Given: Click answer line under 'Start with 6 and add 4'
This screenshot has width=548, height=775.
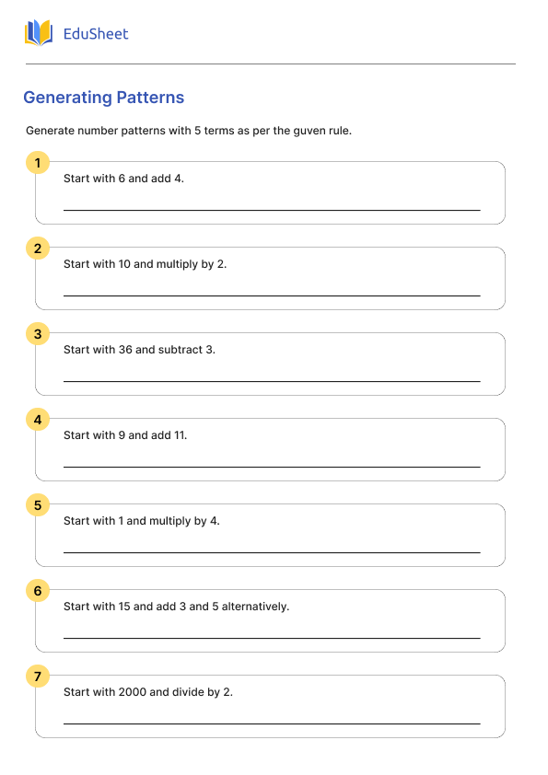Looking at the screenshot, I should [272, 210].
